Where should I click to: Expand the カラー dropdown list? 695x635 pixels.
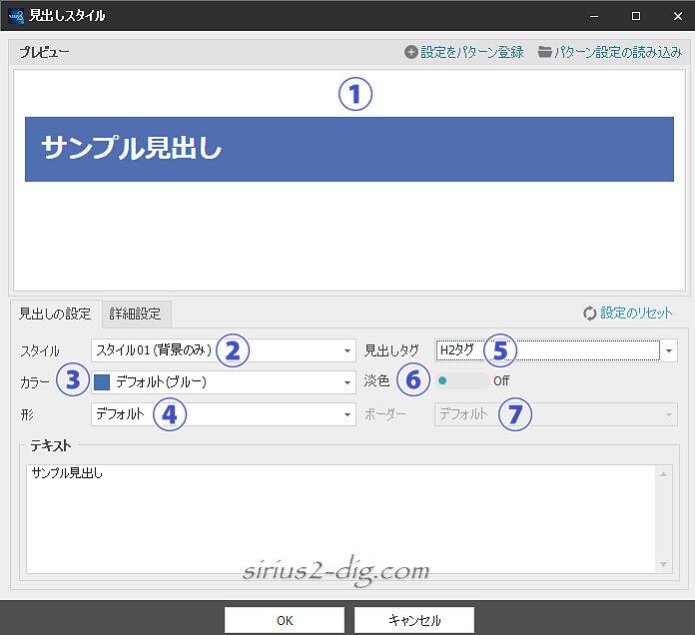coord(347,381)
